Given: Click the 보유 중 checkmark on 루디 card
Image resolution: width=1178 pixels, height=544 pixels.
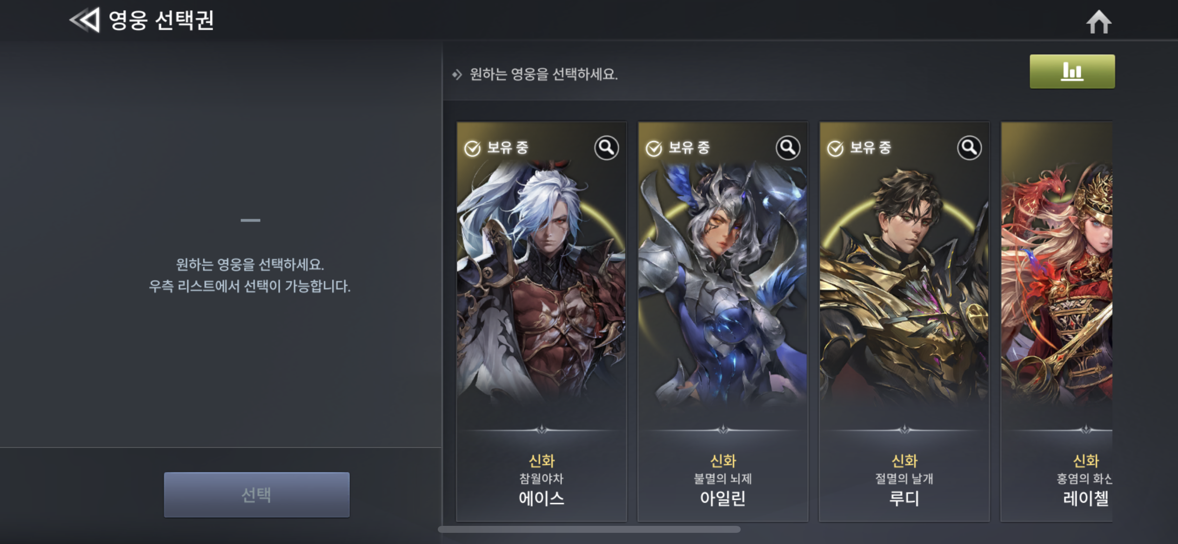Looking at the screenshot, I should [835, 148].
